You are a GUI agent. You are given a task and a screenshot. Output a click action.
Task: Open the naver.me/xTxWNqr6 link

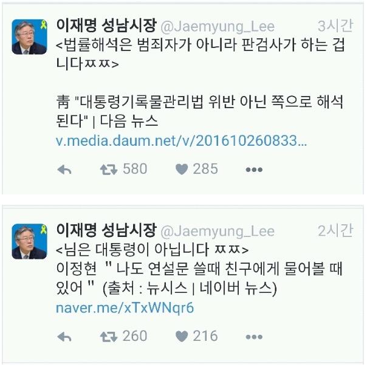click(x=125, y=307)
